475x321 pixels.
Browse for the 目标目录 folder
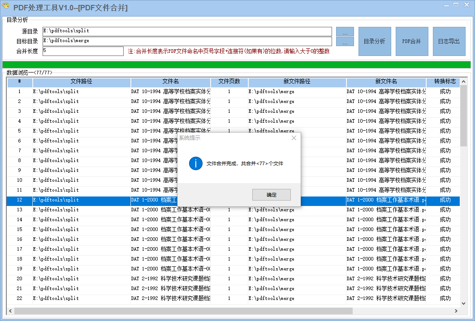(345, 42)
